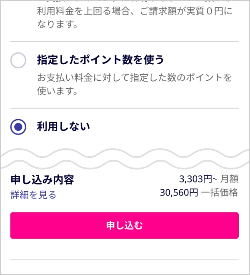Click the wavy gray section divider
Image resolution: width=250 pixels, height=275 pixels.
click(x=125, y=159)
